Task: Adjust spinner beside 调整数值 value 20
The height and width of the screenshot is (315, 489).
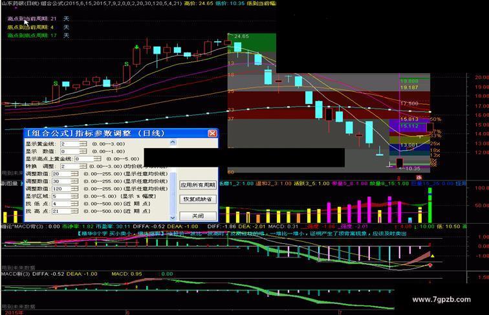Action: (74, 174)
